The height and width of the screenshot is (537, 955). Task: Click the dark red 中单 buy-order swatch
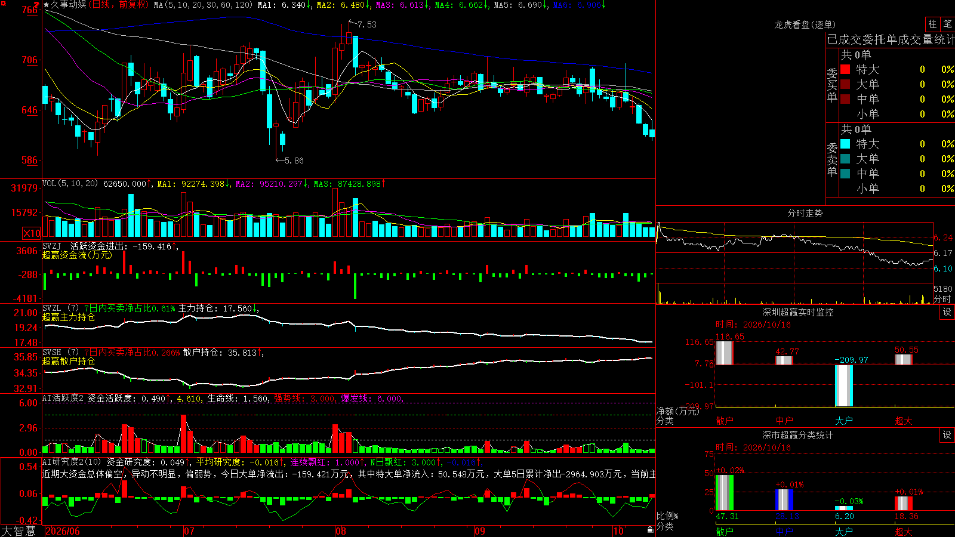[845, 99]
